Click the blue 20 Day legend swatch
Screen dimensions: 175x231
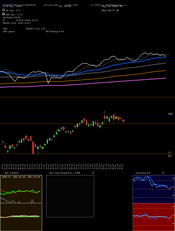point(3,6)
